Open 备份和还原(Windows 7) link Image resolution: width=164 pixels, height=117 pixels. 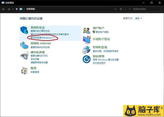42,38
